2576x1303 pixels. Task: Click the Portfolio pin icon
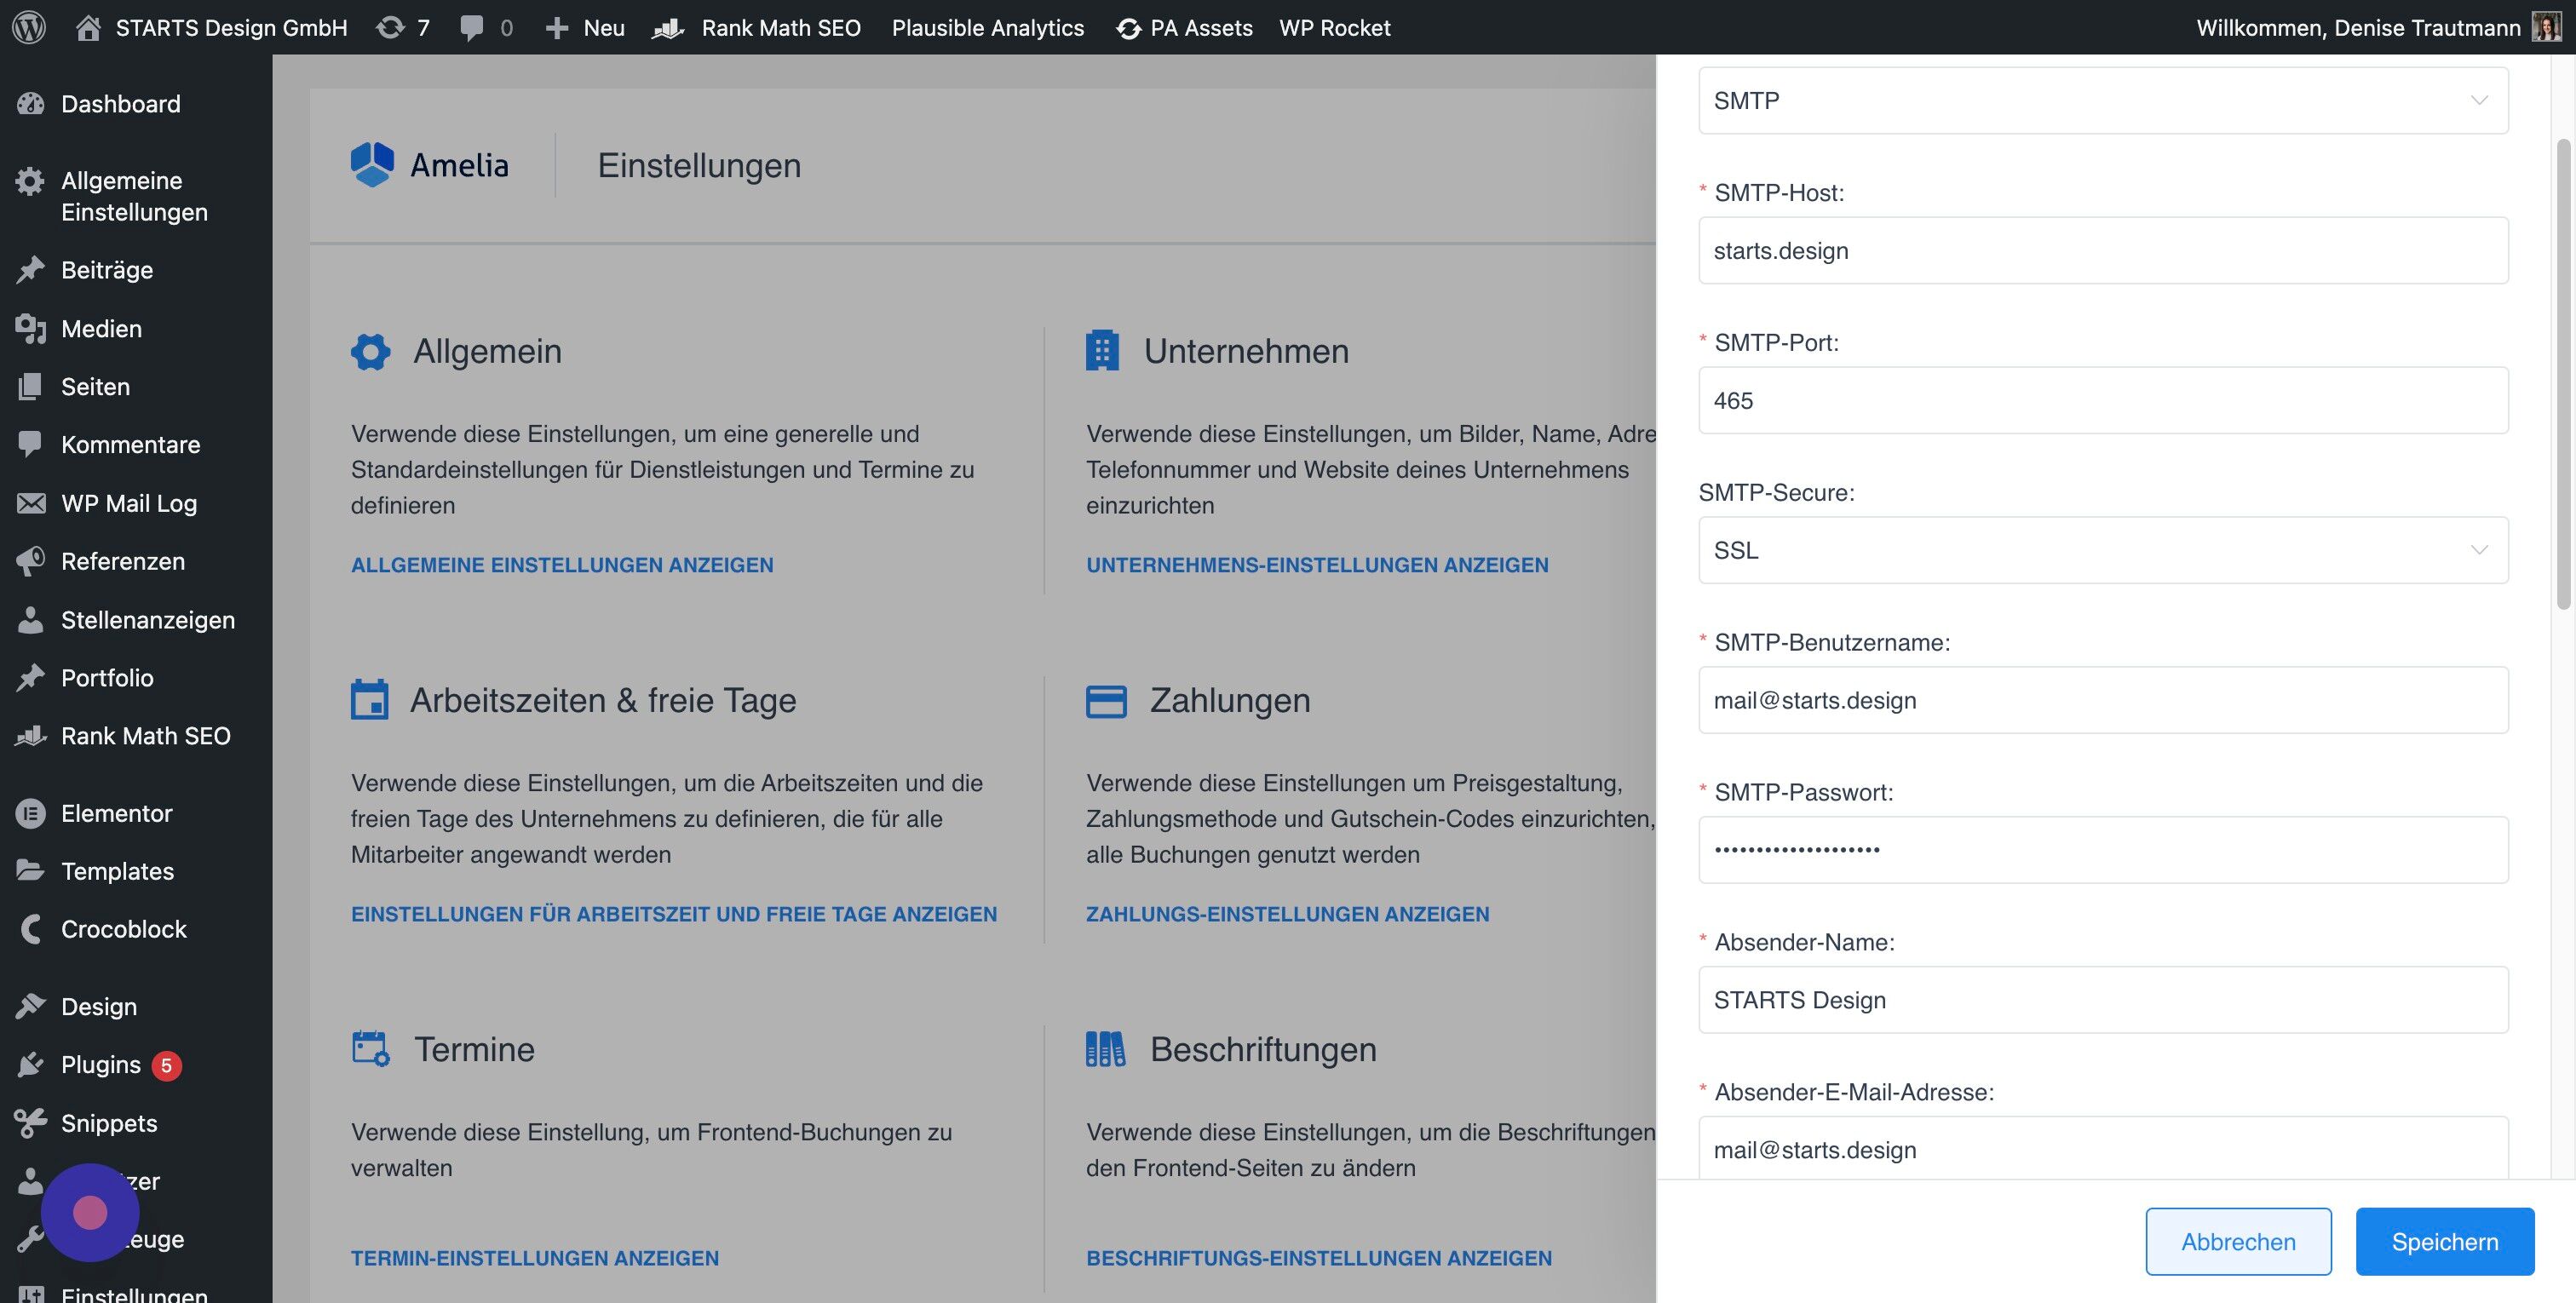[x=31, y=677]
